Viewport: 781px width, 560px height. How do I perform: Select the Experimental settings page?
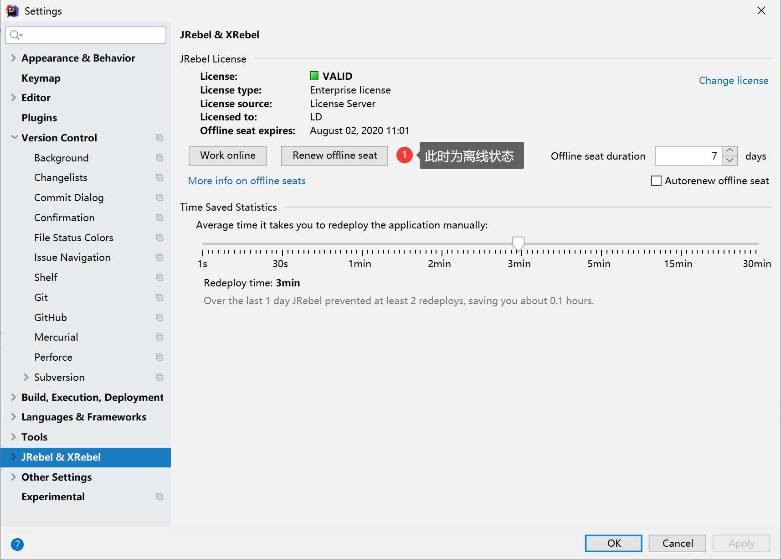[x=53, y=497]
